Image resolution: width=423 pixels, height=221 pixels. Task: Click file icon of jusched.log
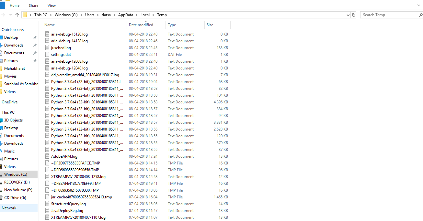(x=47, y=48)
